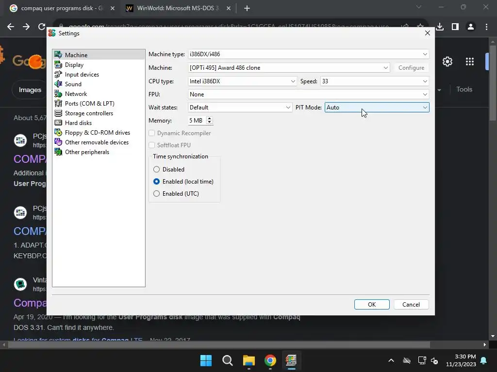
Task: Select Other removable devices icon
Action: tap(58, 142)
